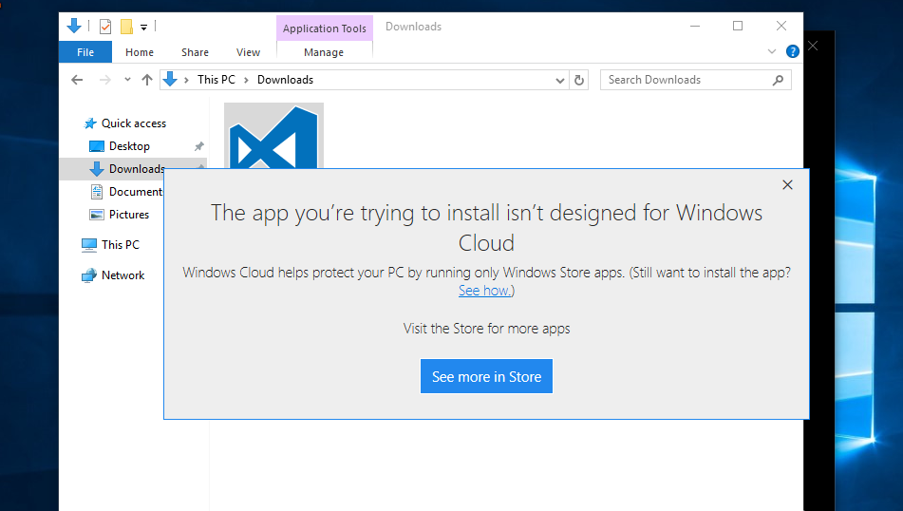903x511 pixels.
Task: Open the Customize Quick Access Toolbar dropdown
Action: coord(144,28)
